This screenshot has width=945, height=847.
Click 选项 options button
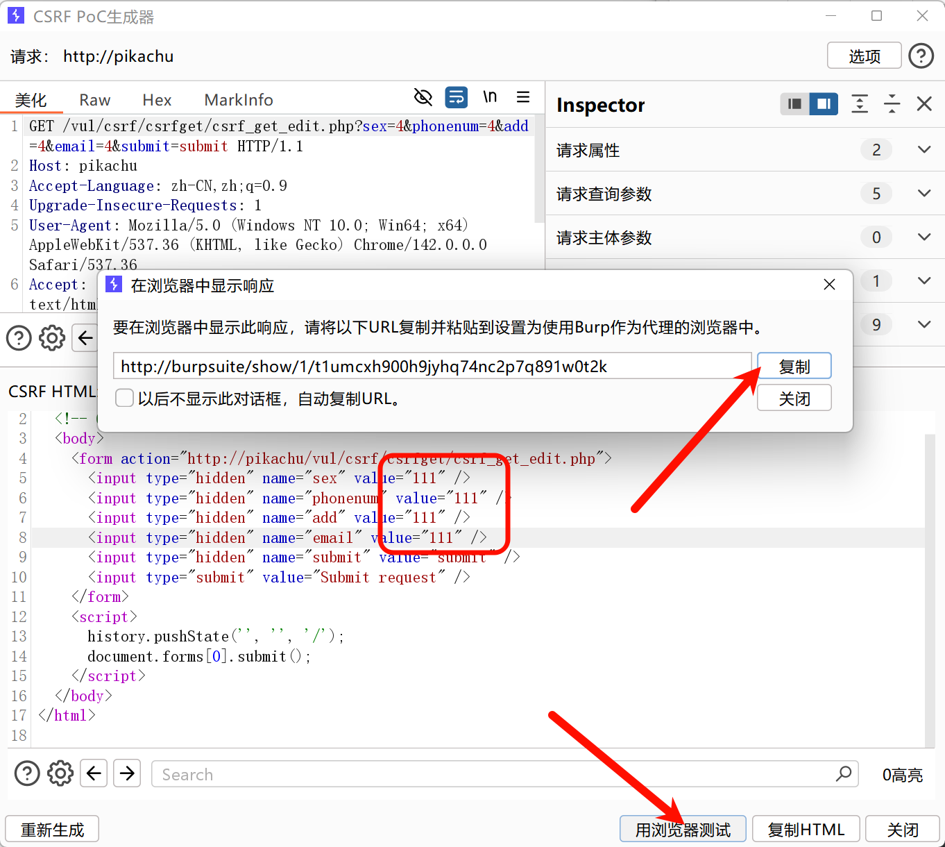pyautogui.click(x=865, y=56)
